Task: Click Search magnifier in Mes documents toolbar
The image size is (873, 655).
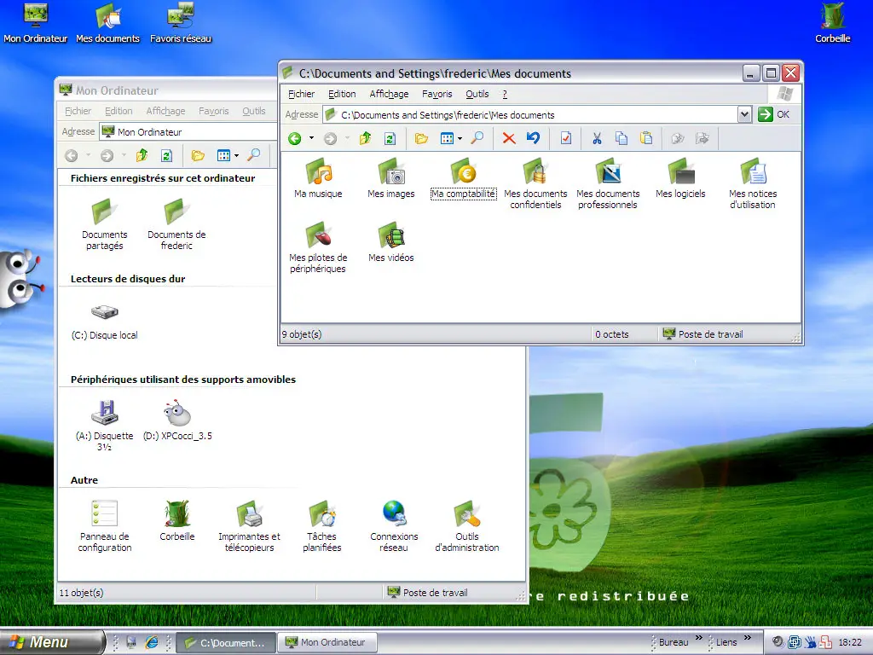Action: pyautogui.click(x=477, y=138)
